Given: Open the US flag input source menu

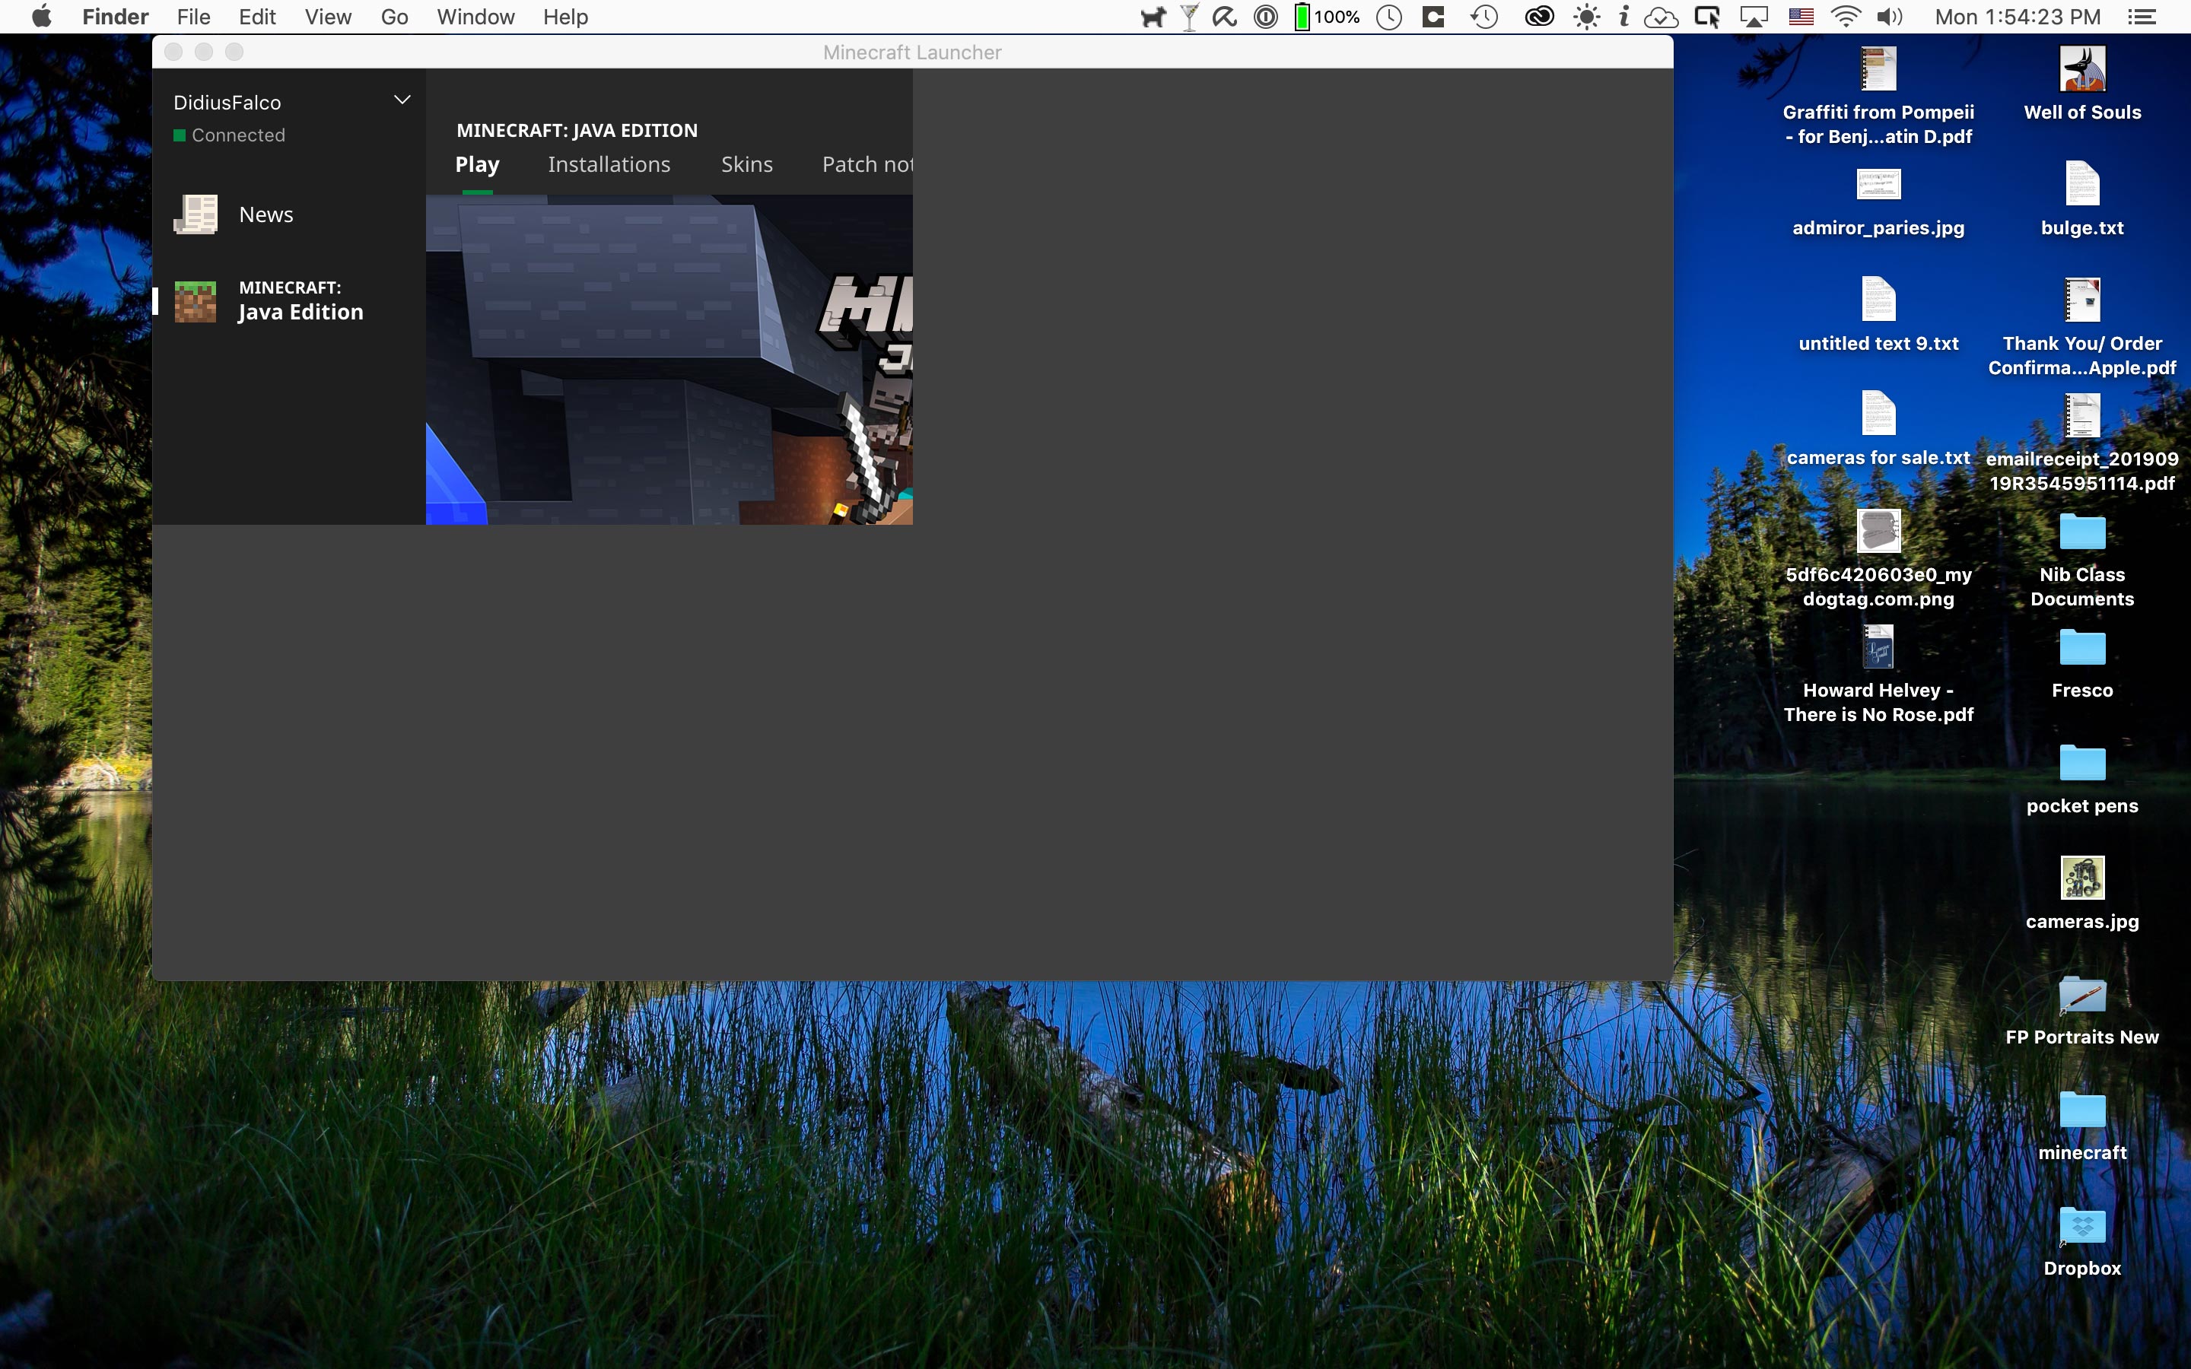Looking at the screenshot, I should click(1801, 17).
